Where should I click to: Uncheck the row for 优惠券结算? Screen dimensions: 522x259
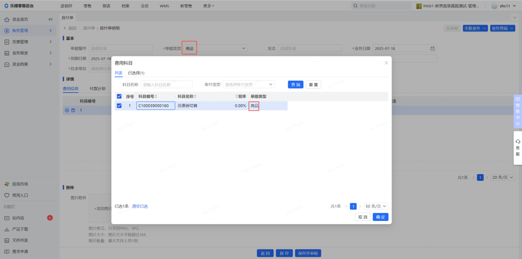(120, 106)
